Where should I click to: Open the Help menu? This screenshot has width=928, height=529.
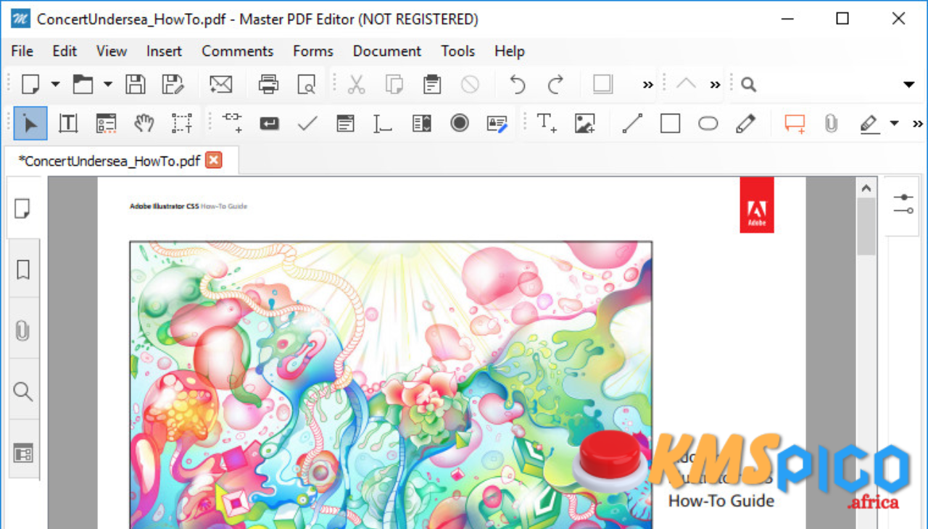click(510, 51)
